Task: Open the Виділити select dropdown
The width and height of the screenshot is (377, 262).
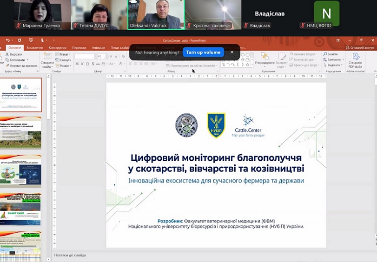Action: click(x=333, y=65)
